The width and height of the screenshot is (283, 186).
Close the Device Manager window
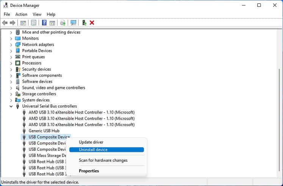point(275,5)
